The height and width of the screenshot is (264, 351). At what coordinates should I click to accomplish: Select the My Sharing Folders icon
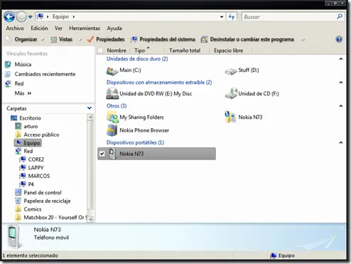coord(112,117)
